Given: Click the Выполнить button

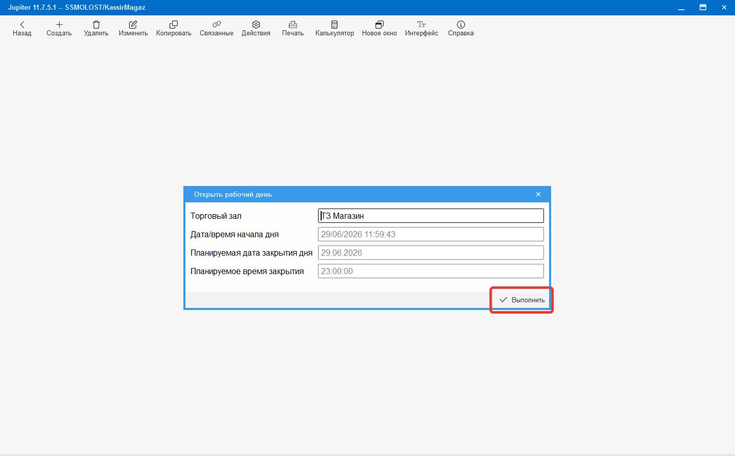Looking at the screenshot, I should coord(521,300).
